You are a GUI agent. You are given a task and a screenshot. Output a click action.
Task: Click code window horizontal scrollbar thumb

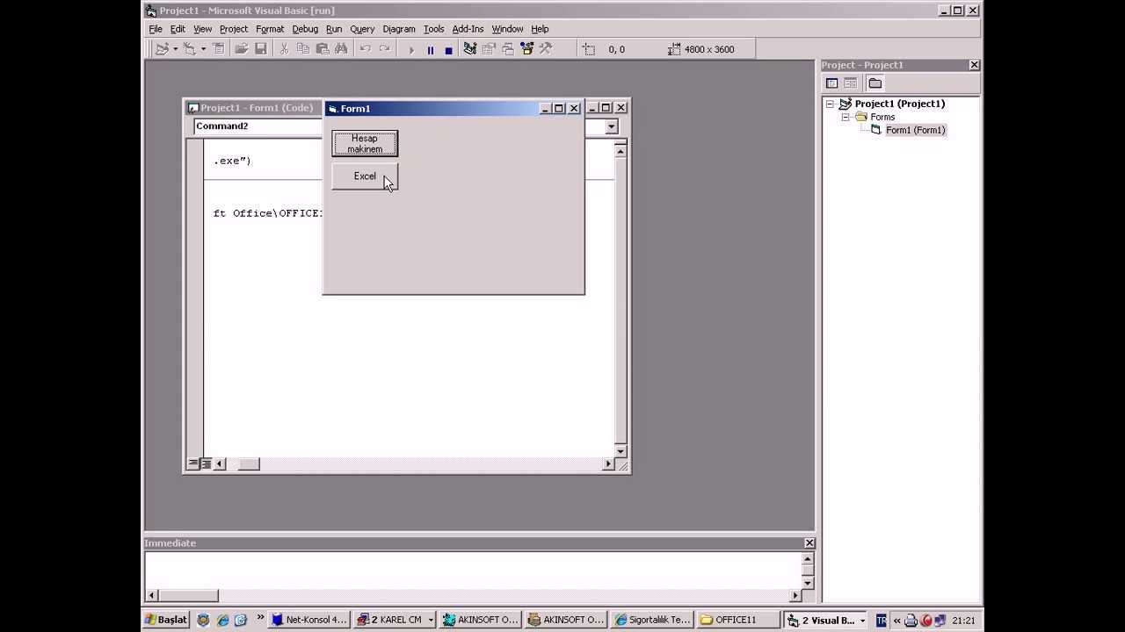(249, 463)
